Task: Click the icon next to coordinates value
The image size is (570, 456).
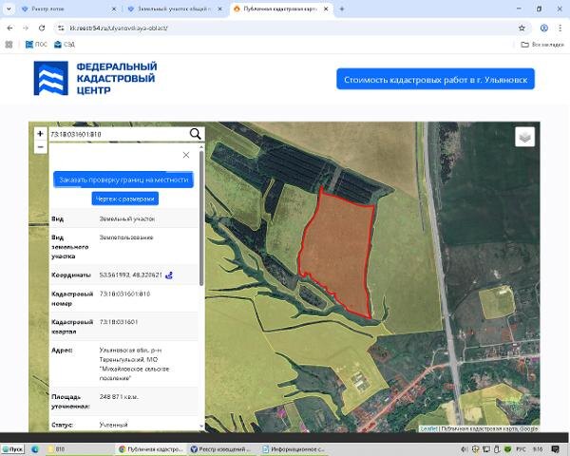Action: click(169, 275)
